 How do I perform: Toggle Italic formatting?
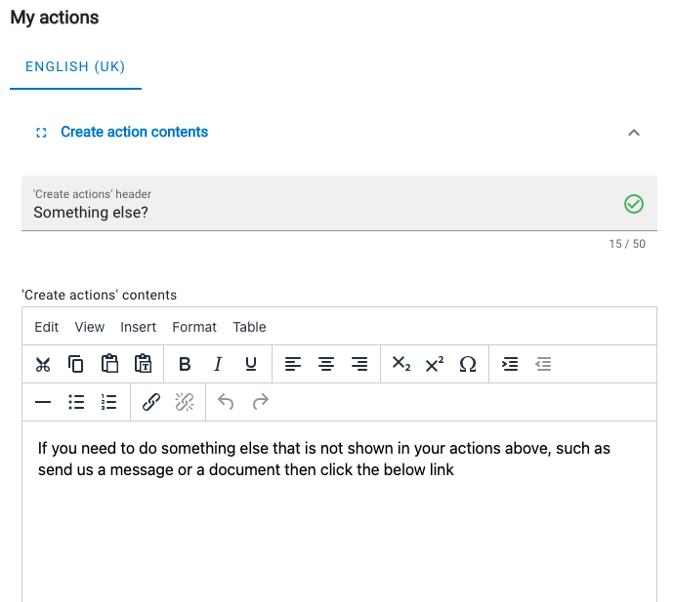pos(218,364)
